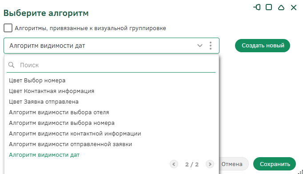This screenshot has height=174, width=303.
Task: Click the Создать новый button
Action: click(263, 46)
